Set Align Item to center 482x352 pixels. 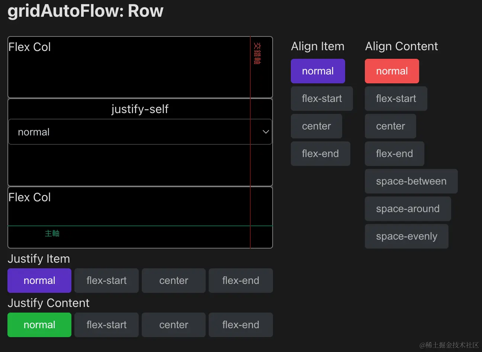(316, 126)
